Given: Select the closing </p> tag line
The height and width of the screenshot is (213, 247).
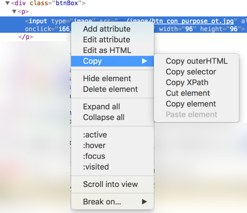Looking at the screenshot, I should pos(25,37).
